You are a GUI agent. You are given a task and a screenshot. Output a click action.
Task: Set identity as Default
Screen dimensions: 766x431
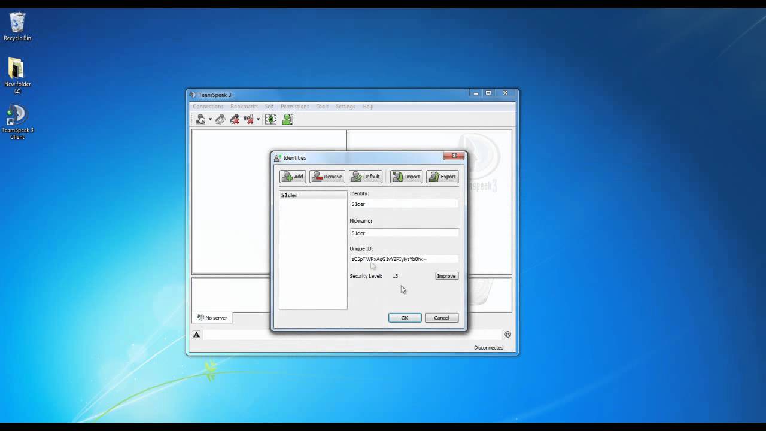366,177
